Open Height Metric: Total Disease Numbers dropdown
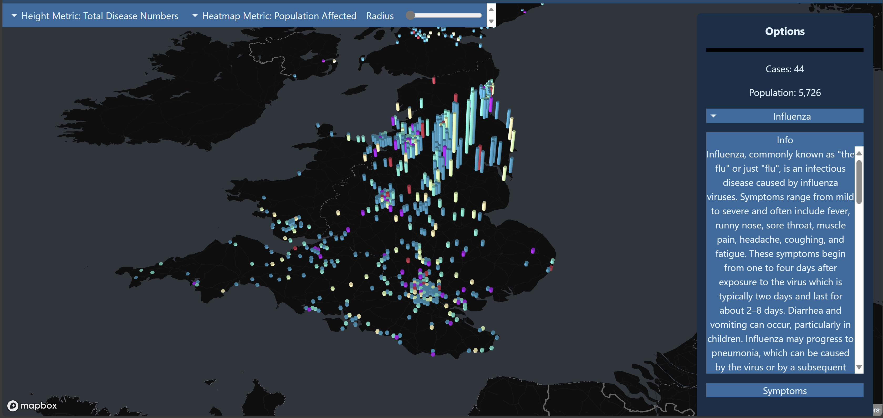Image resolution: width=883 pixels, height=418 pixels. pyautogui.click(x=99, y=16)
